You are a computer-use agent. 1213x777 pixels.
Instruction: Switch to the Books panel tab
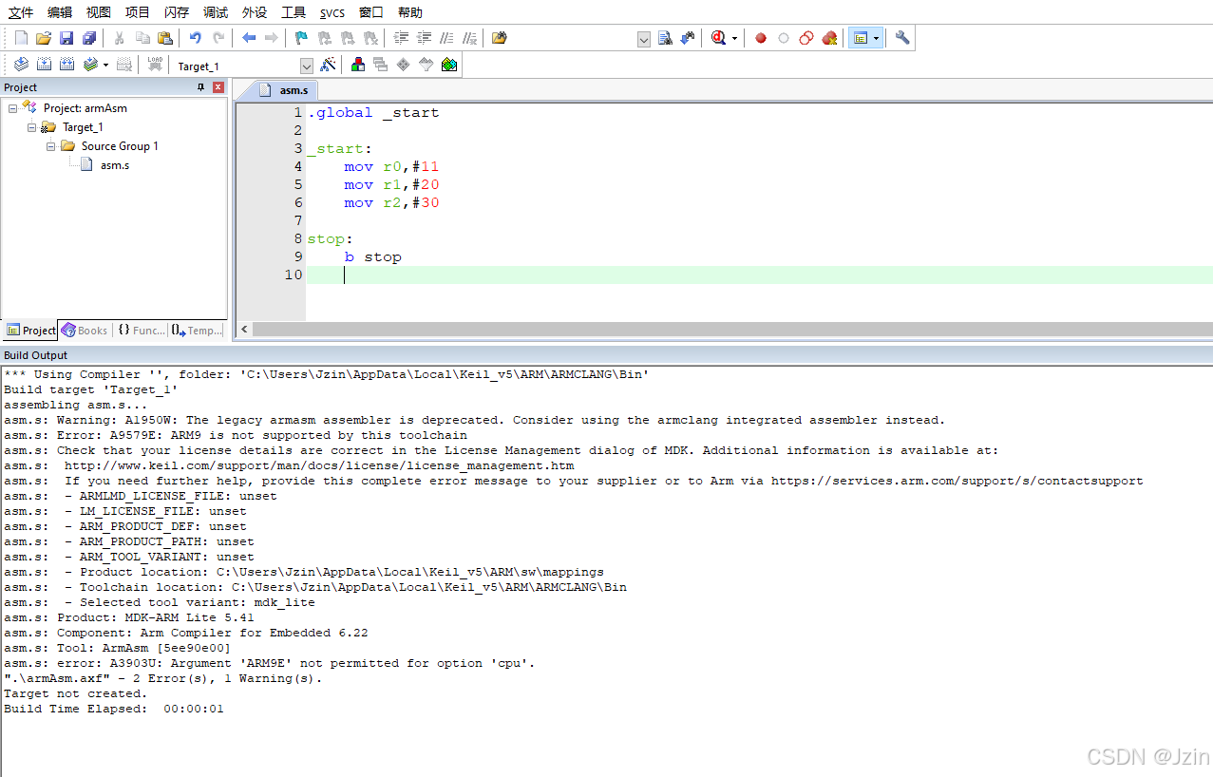(85, 331)
